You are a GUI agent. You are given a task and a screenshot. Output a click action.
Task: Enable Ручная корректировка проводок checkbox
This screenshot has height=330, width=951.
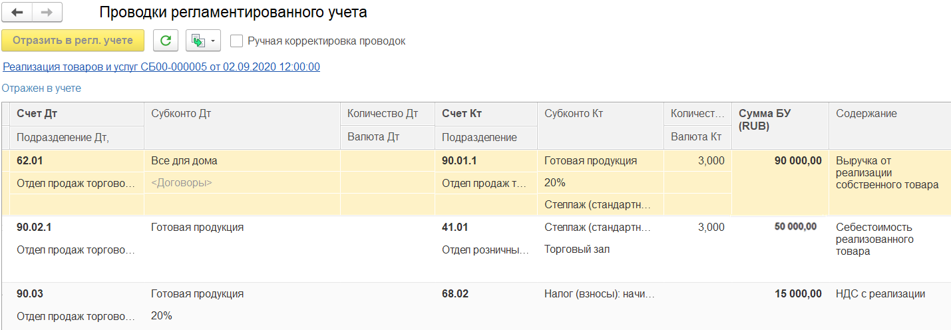[x=236, y=41]
